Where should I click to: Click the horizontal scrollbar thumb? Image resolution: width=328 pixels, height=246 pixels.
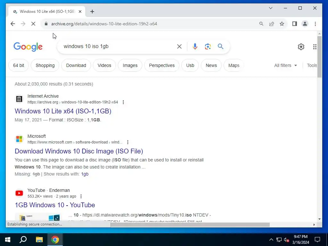[x=190, y=225]
